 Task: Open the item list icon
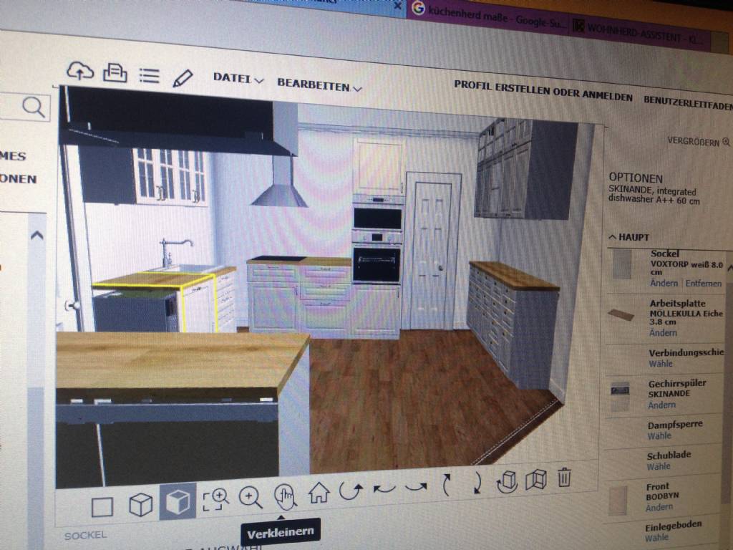(x=149, y=75)
